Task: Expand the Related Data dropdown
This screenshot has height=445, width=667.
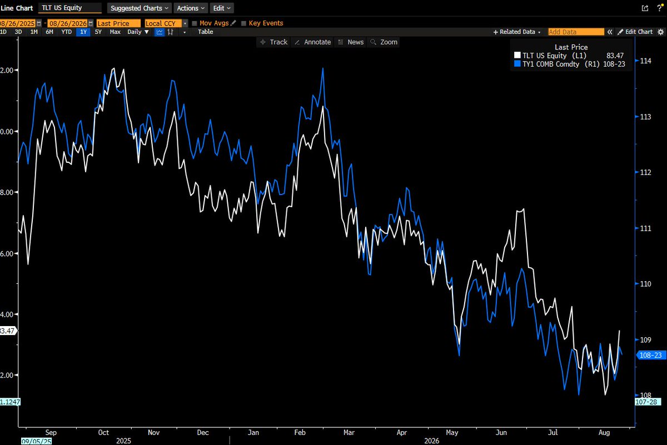Action: point(517,32)
